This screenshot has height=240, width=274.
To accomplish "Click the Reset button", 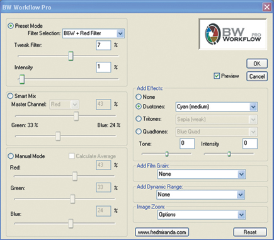I will coord(250,232).
